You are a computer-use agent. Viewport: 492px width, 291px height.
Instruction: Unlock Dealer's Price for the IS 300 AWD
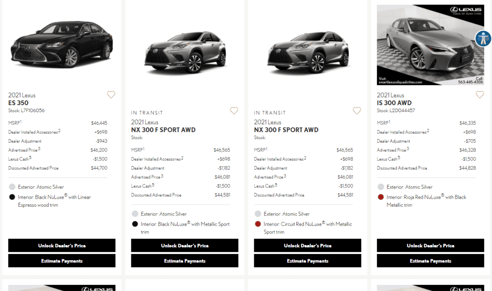coord(430,246)
